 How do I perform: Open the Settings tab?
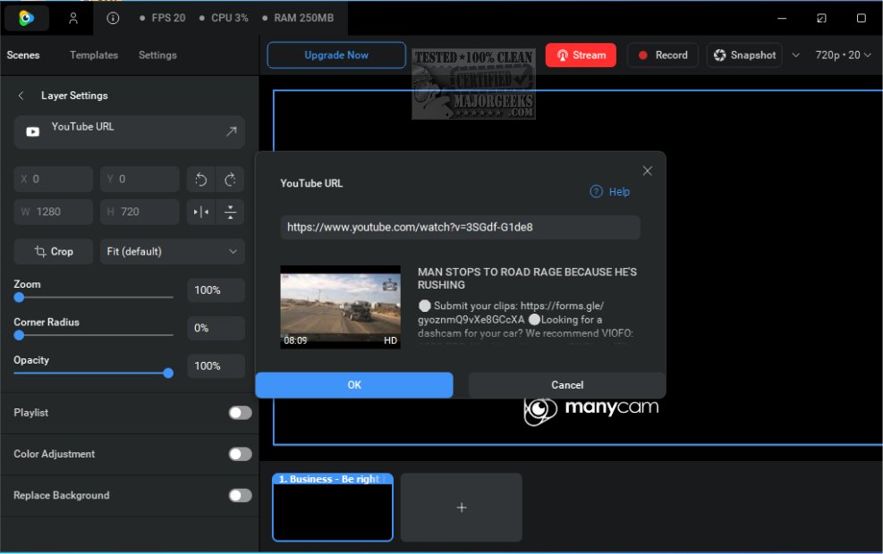pyautogui.click(x=157, y=55)
